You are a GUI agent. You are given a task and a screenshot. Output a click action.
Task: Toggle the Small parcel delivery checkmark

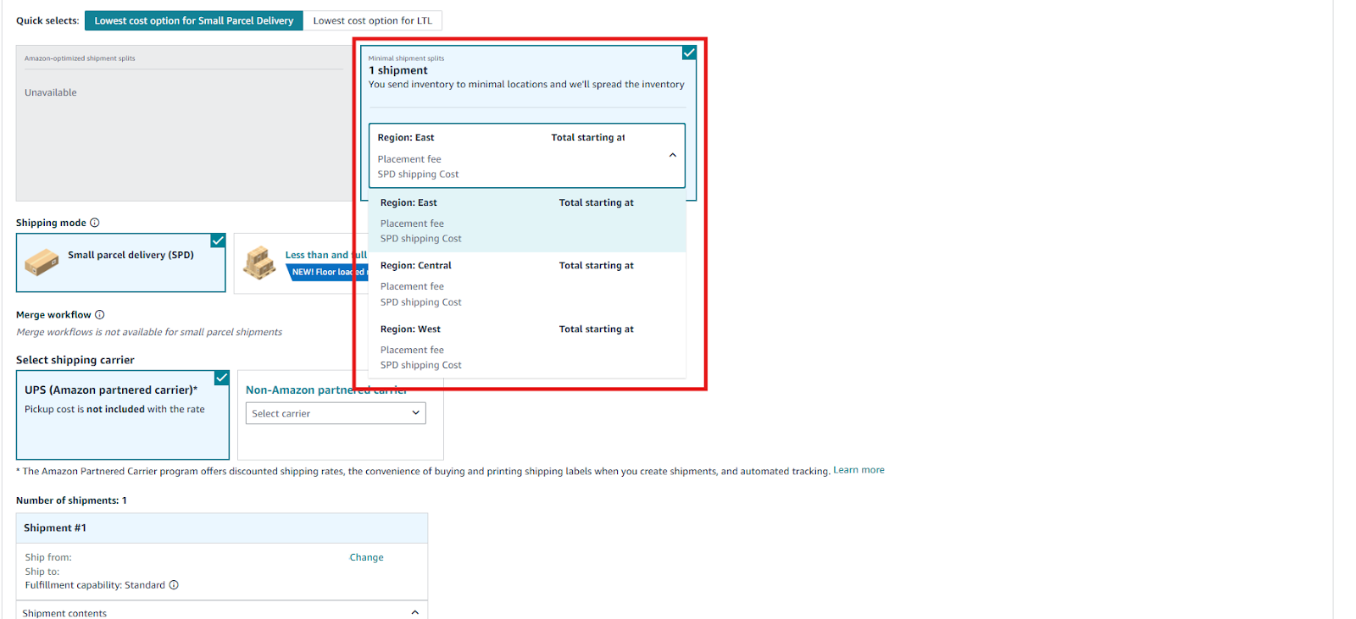pyautogui.click(x=218, y=240)
